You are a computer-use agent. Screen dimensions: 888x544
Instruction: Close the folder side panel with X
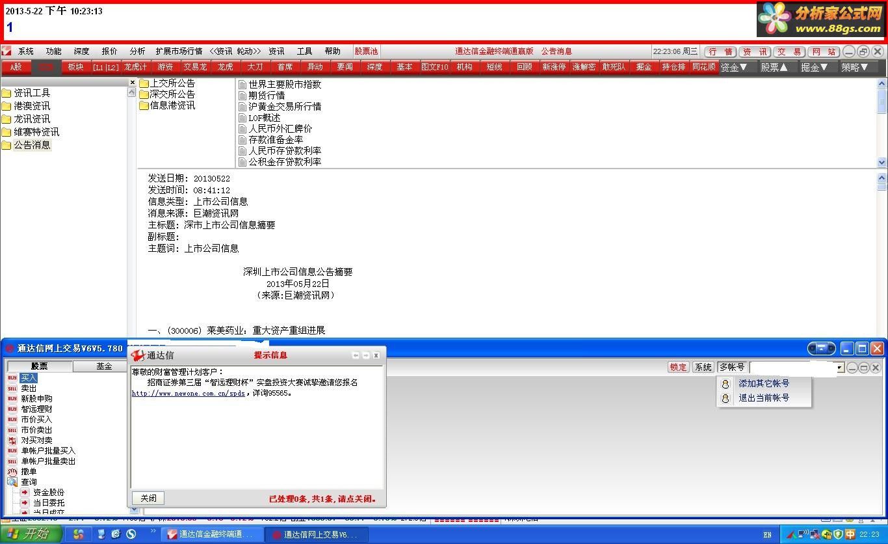coord(132,83)
